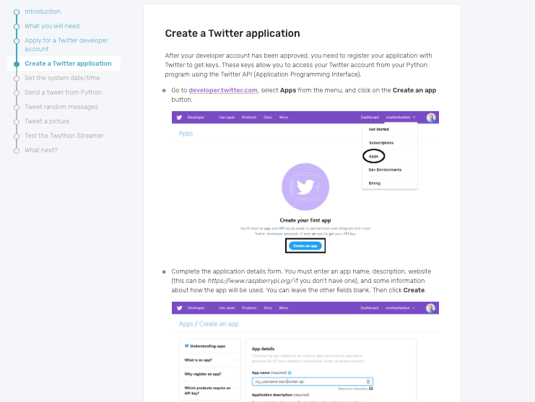This screenshot has height=402, width=535.
Task: Click the icon inside the App name field
Action: click(x=368, y=381)
